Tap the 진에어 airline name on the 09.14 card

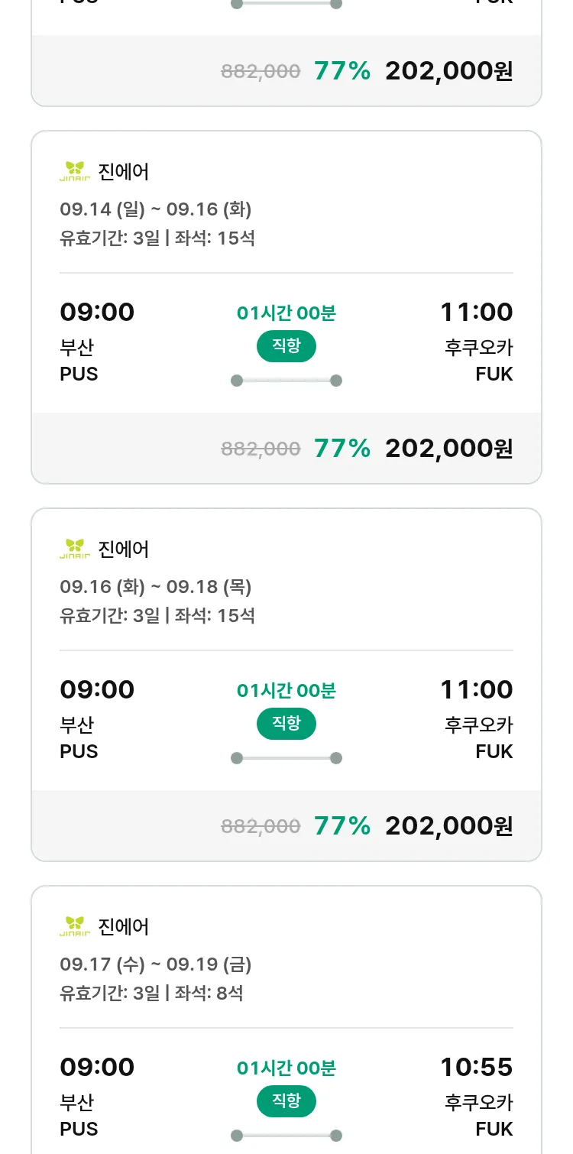124,171
